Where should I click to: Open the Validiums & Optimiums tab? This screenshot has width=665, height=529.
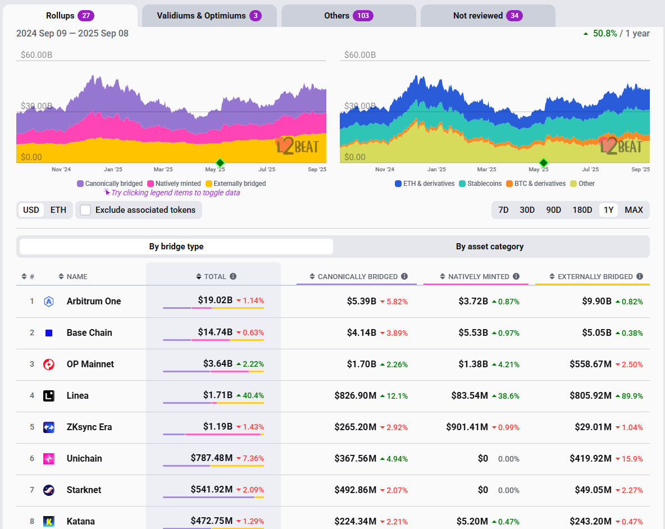point(209,16)
